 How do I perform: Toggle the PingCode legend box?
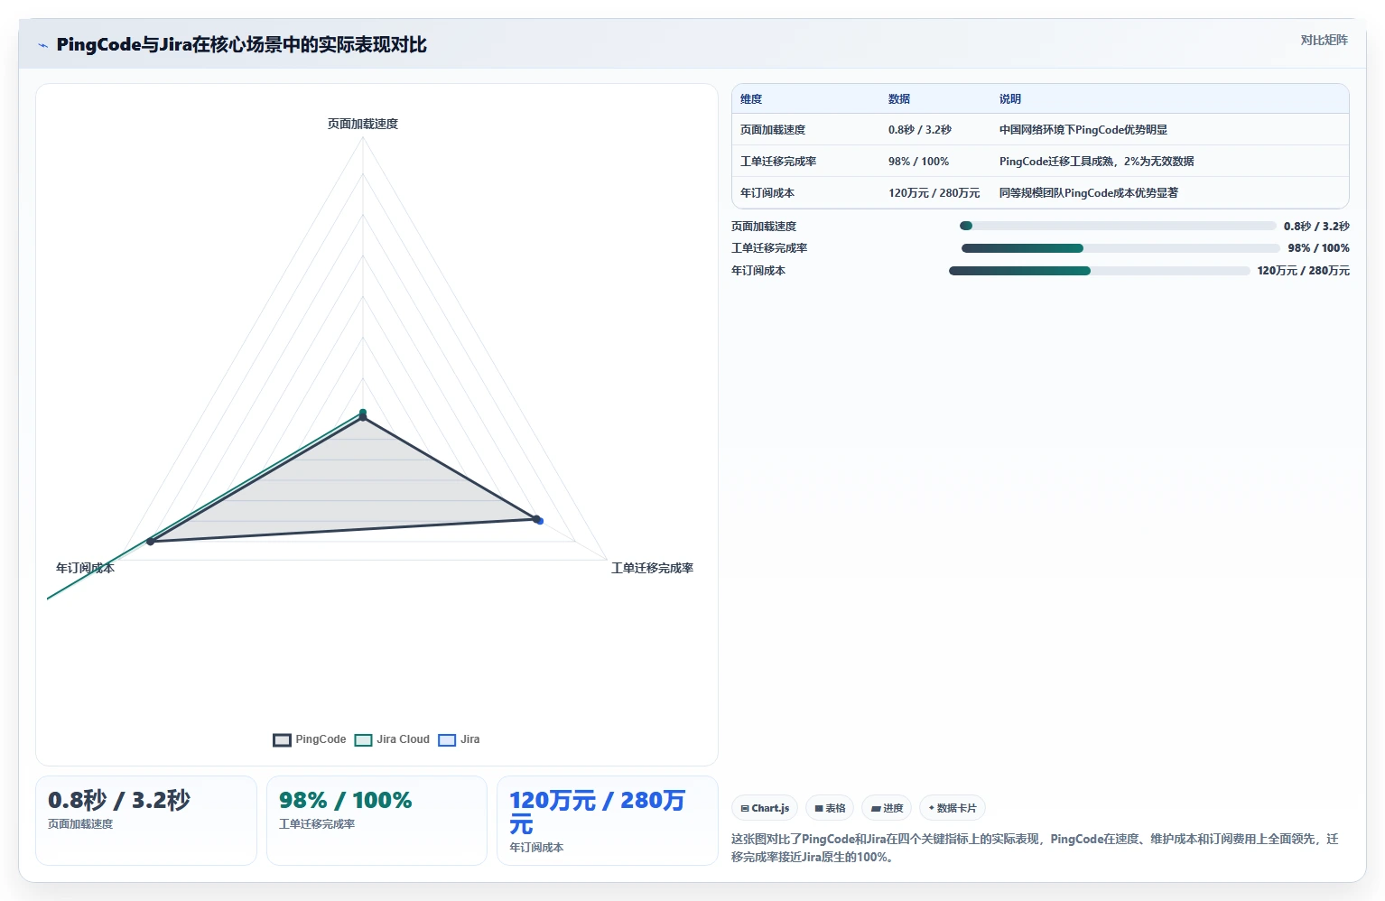click(x=282, y=740)
